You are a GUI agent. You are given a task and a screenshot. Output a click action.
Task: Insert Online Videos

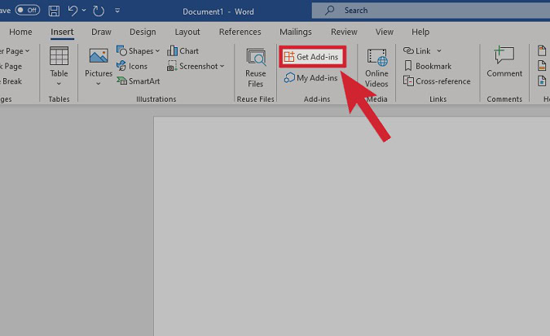point(376,68)
